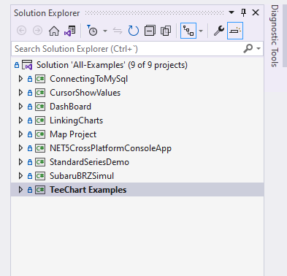Click the C# icon of LinkingCharts
Image resolution: width=287 pixels, height=276 pixels.
pos(40,120)
